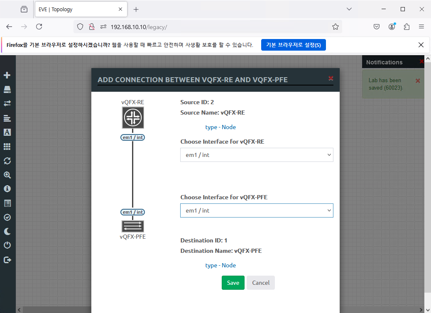Screen dimensions: 431x313
Task: Open the Startup-configs sidebar icon
Action: coord(7,118)
